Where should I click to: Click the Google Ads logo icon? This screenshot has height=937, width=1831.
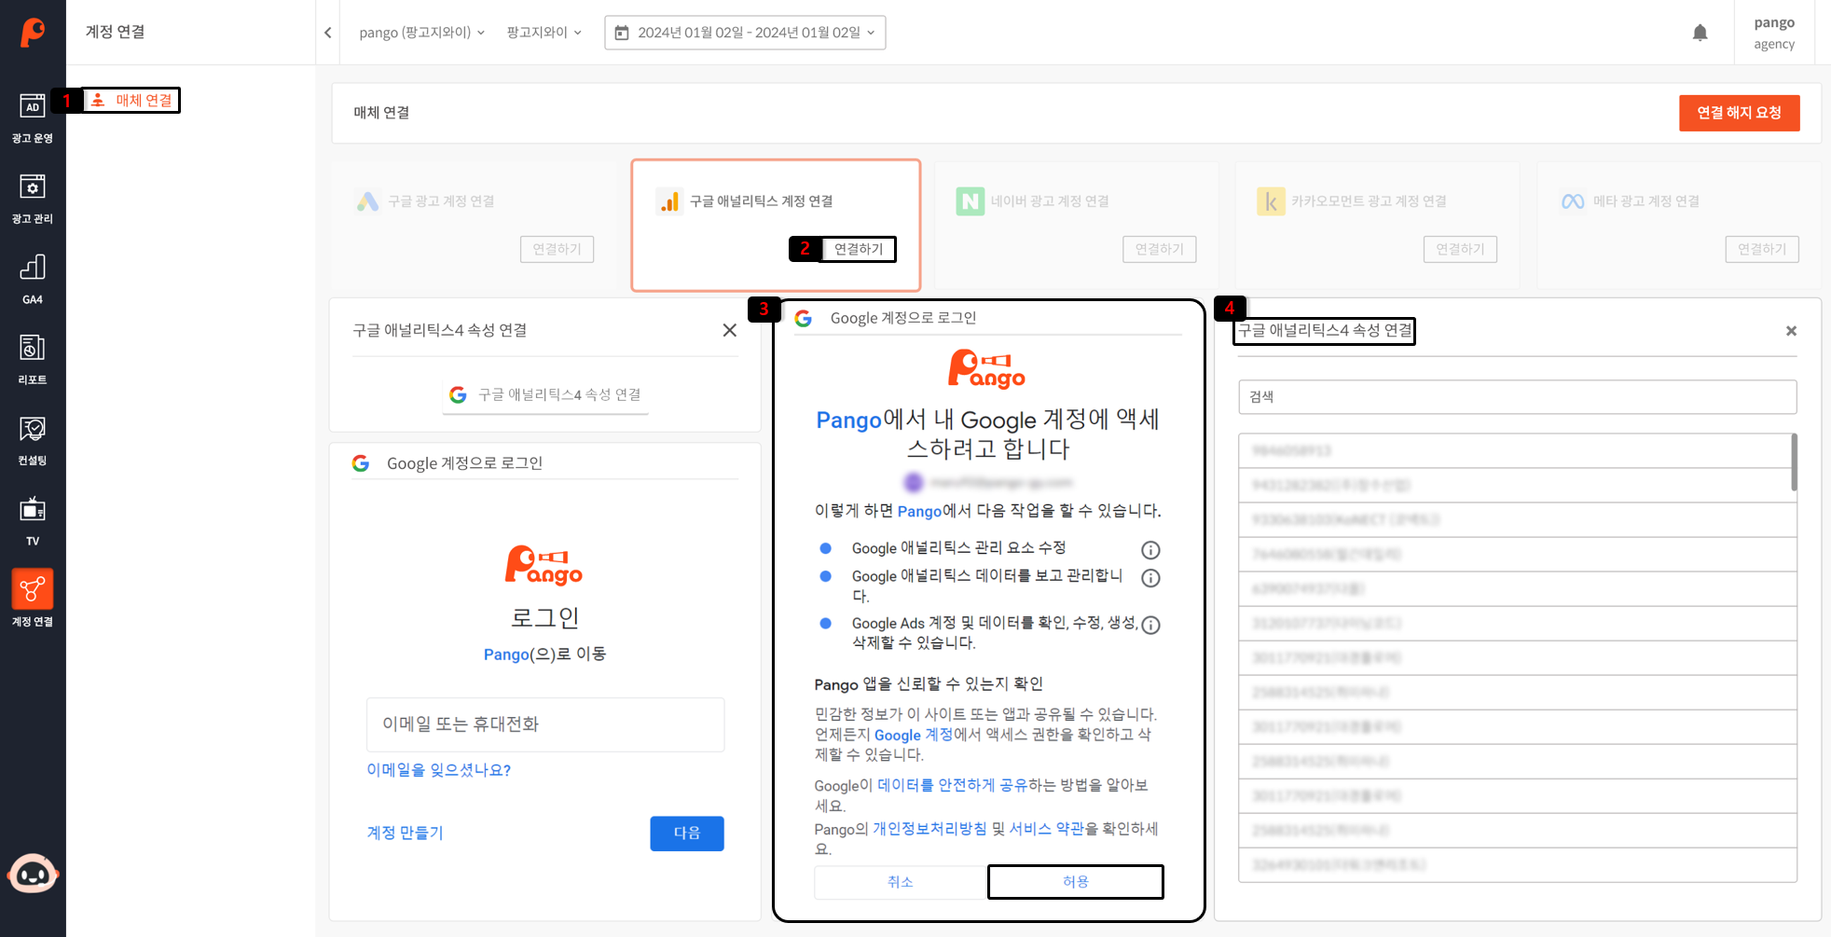367,201
